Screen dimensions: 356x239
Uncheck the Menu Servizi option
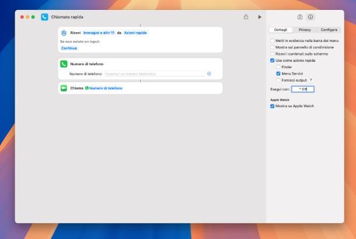[278, 73]
